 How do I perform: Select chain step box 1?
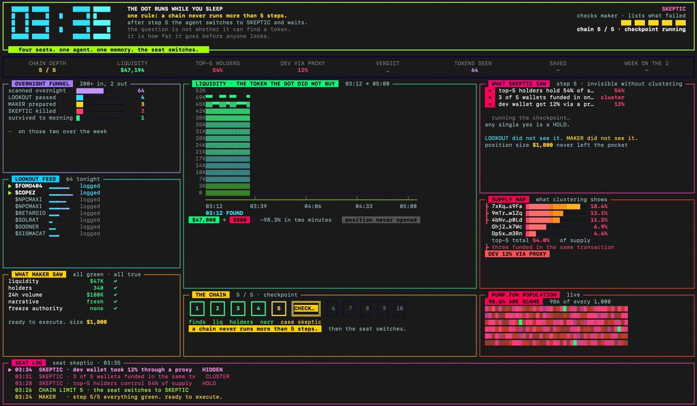pyautogui.click(x=197, y=309)
